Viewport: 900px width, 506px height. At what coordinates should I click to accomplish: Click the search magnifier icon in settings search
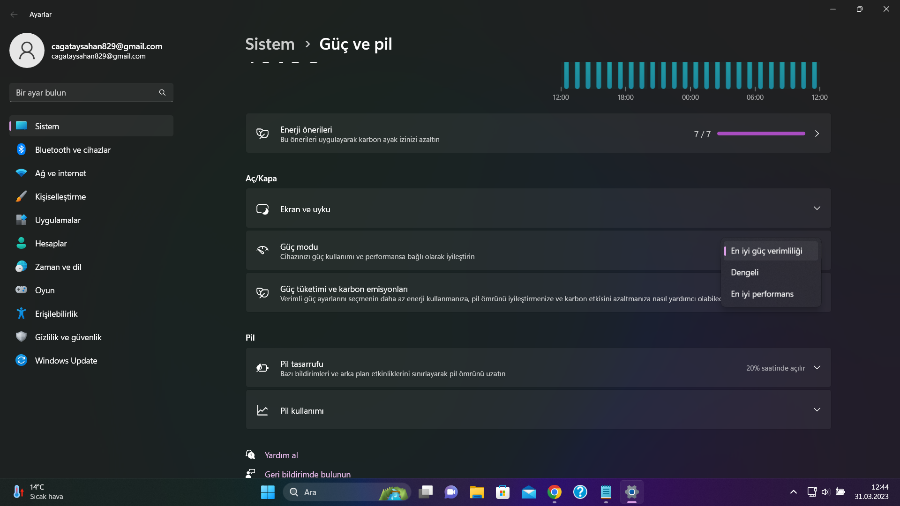162,93
